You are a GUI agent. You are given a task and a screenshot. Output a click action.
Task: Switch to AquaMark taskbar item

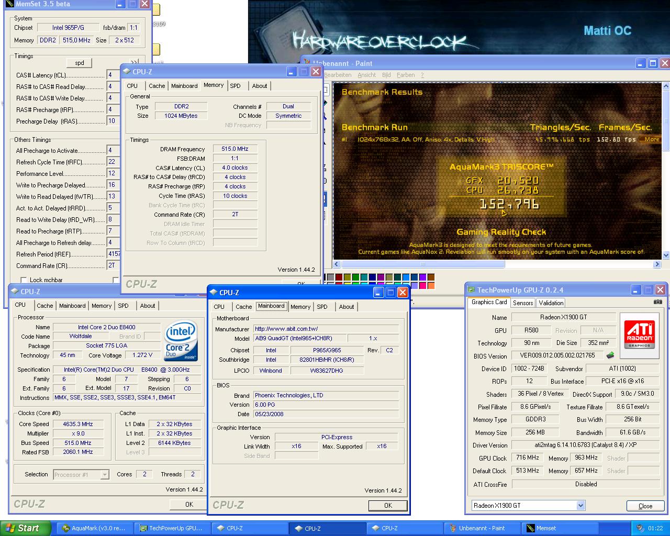click(x=94, y=528)
